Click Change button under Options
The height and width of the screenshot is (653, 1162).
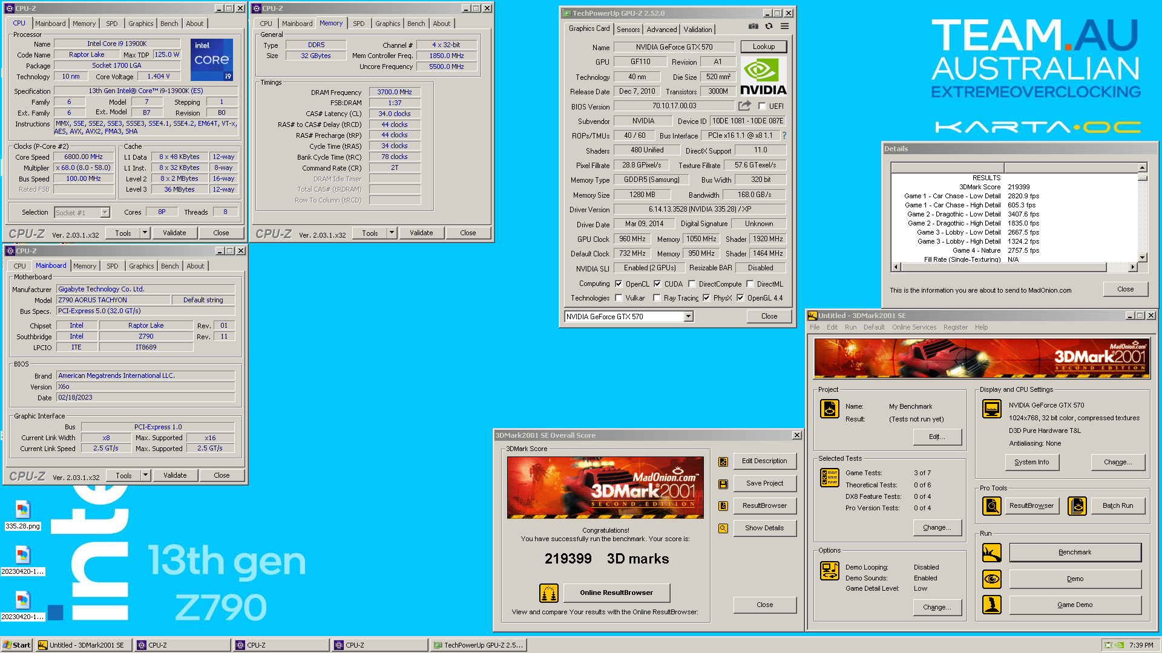(937, 607)
